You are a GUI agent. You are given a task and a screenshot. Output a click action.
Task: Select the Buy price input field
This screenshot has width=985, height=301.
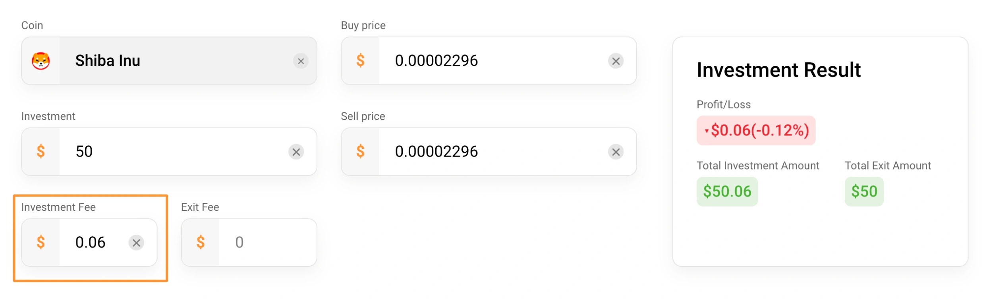[x=477, y=61]
